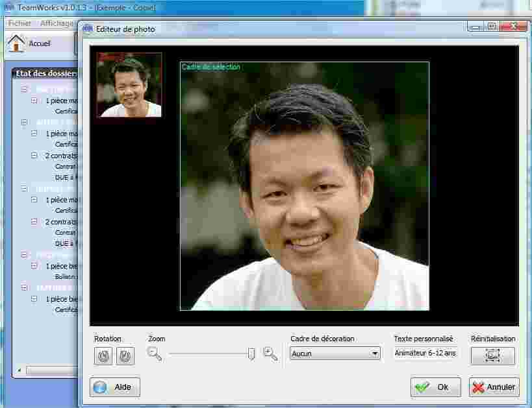The image size is (532, 408).
Task: Open the Affichage menu
Action: tap(57, 23)
